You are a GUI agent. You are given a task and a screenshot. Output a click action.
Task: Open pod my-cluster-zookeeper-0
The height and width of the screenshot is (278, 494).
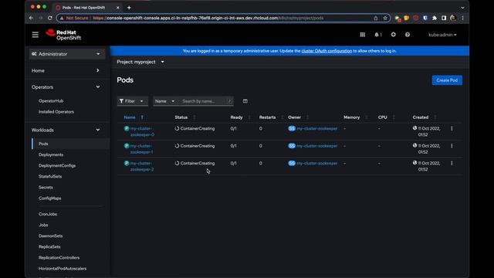pyautogui.click(x=142, y=131)
